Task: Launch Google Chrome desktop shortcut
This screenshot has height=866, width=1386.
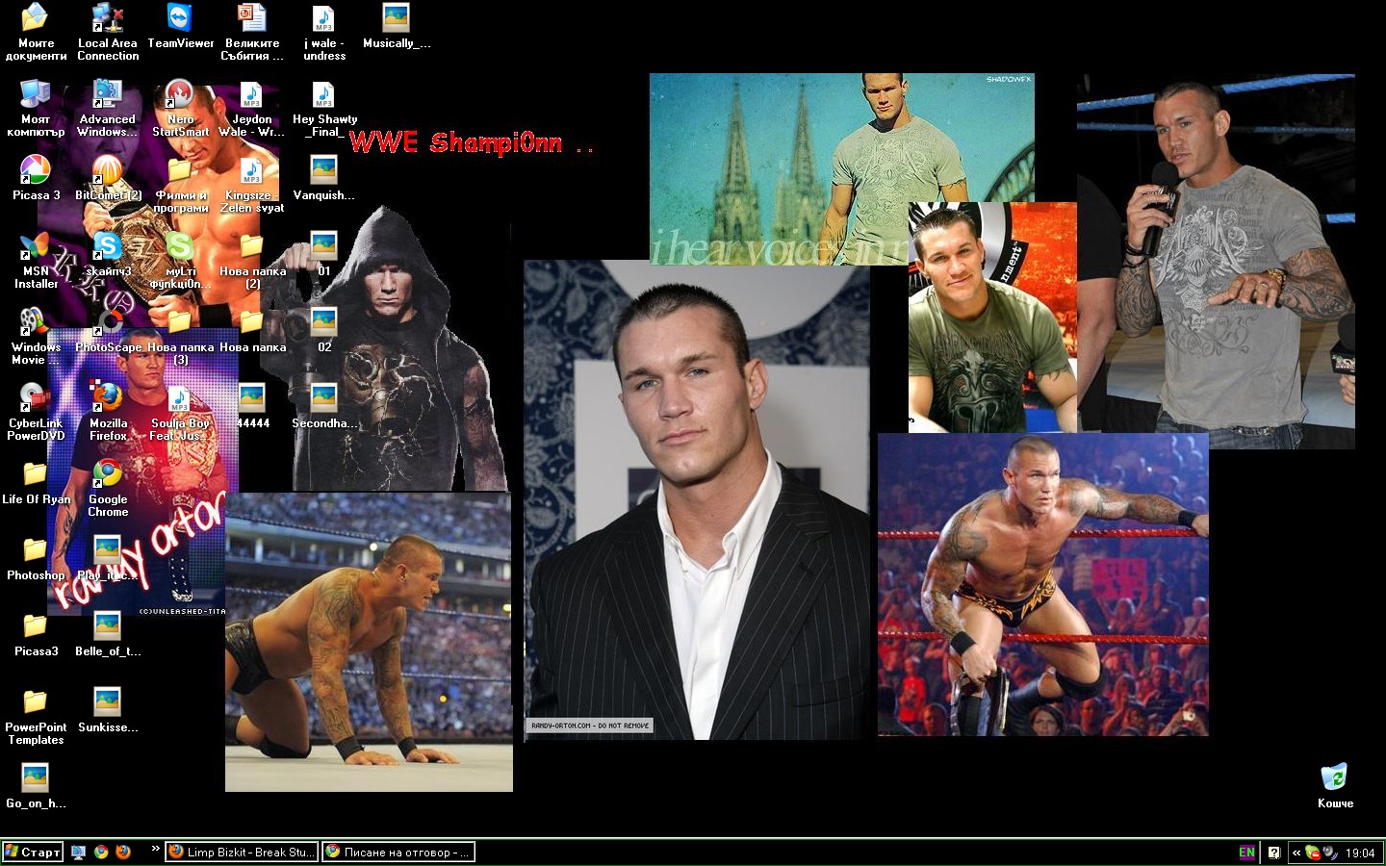Action: [108, 488]
